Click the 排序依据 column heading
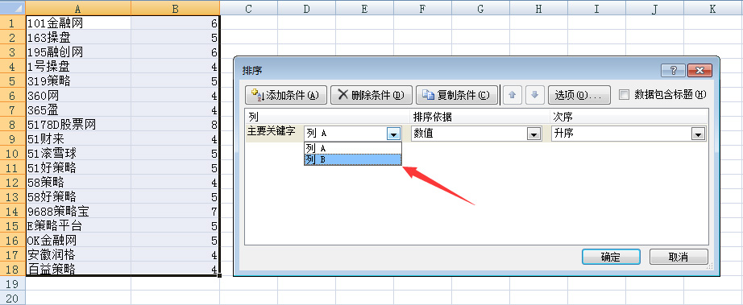 pos(480,117)
